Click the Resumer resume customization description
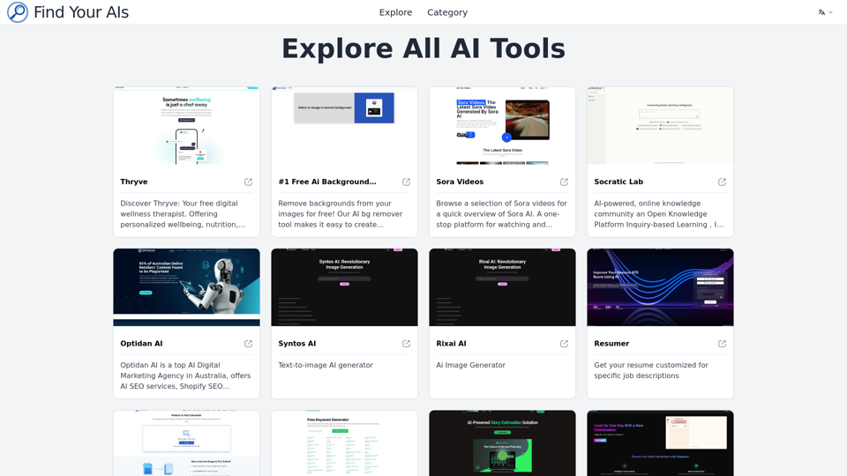 [651, 370]
